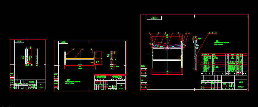Image resolution: width=258 pixels, height=107 pixels.
Task: Click the mirrored drawing number box atop the large sheet
Action: pos(154,18)
